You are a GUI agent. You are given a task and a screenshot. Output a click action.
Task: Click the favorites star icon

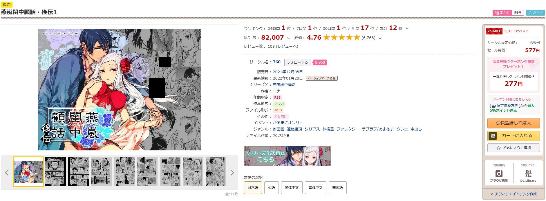click(498, 148)
